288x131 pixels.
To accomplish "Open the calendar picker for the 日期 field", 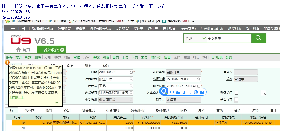I will tap(131, 72).
